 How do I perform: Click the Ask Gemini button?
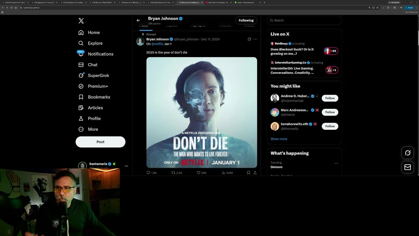[x=395, y=2]
